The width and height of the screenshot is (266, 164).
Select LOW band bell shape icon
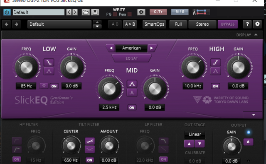pos(49,71)
